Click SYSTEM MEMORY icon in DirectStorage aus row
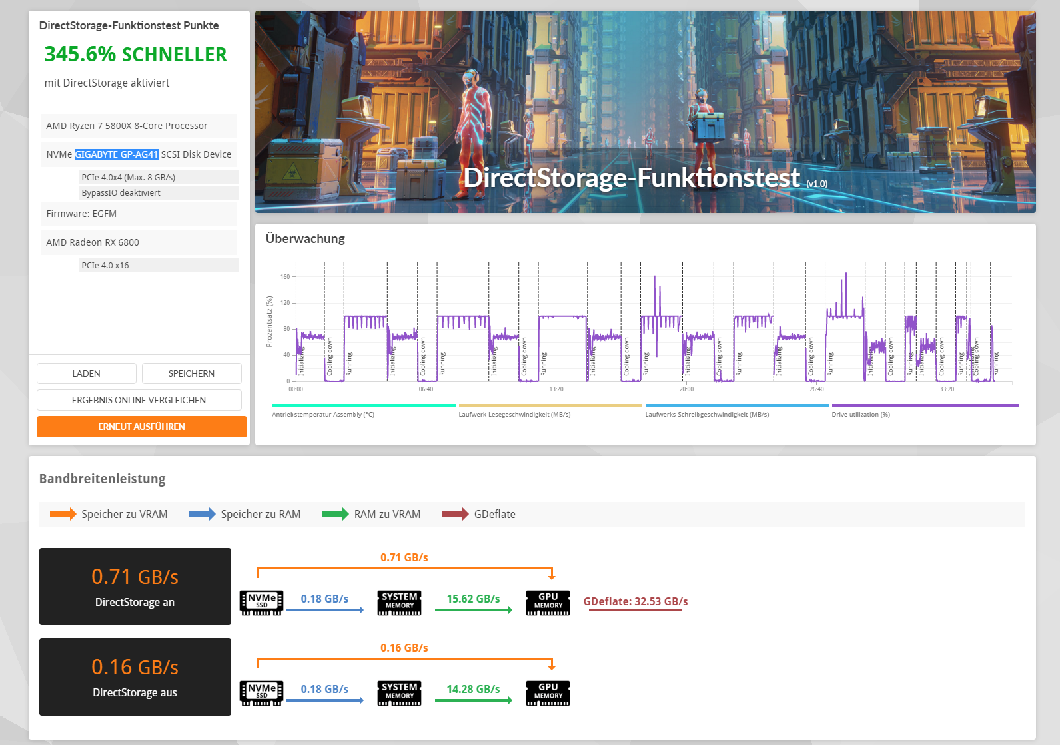 tap(399, 693)
